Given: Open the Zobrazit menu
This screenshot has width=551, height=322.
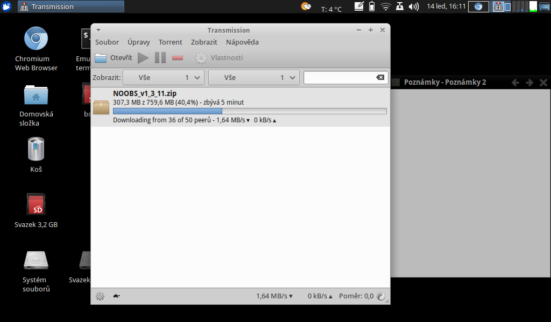Looking at the screenshot, I should click(204, 42).
